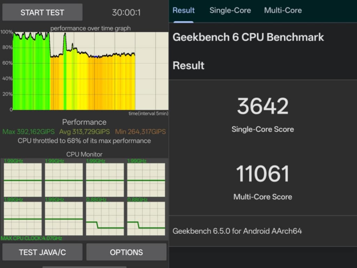Click the performance over time graph
The height and width of the screenshot is (268, 357).
click(91, 71)
